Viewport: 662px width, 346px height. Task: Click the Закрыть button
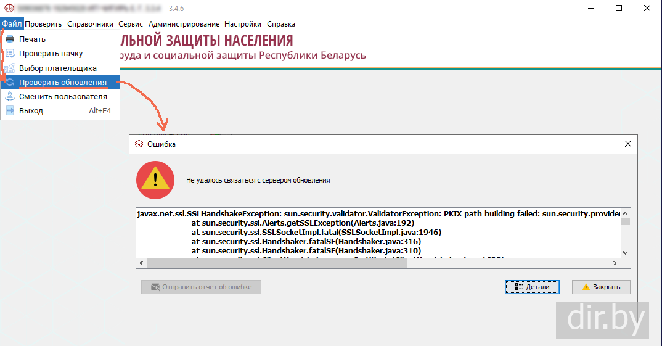click(601, 287)
